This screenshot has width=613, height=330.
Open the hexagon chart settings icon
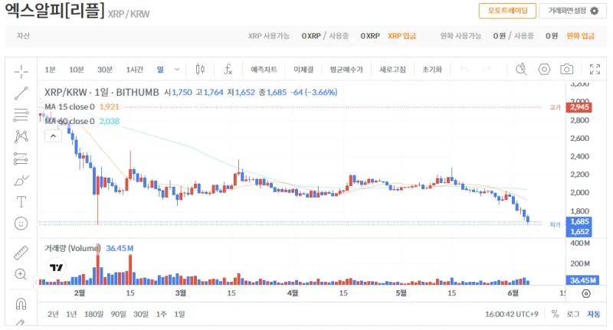tap(544, 70)
